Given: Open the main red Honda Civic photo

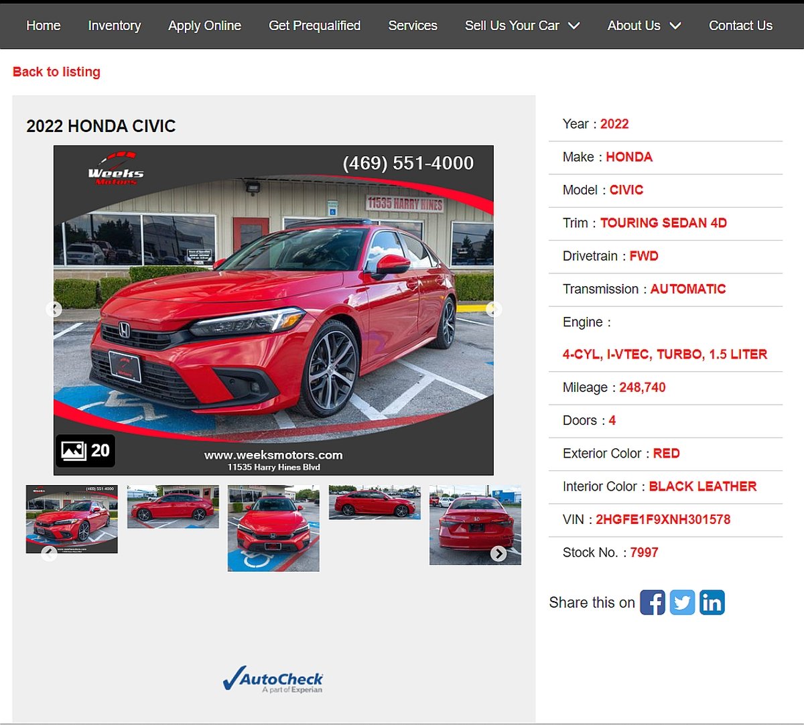Looking at the screenshot, I should [273, 310].
